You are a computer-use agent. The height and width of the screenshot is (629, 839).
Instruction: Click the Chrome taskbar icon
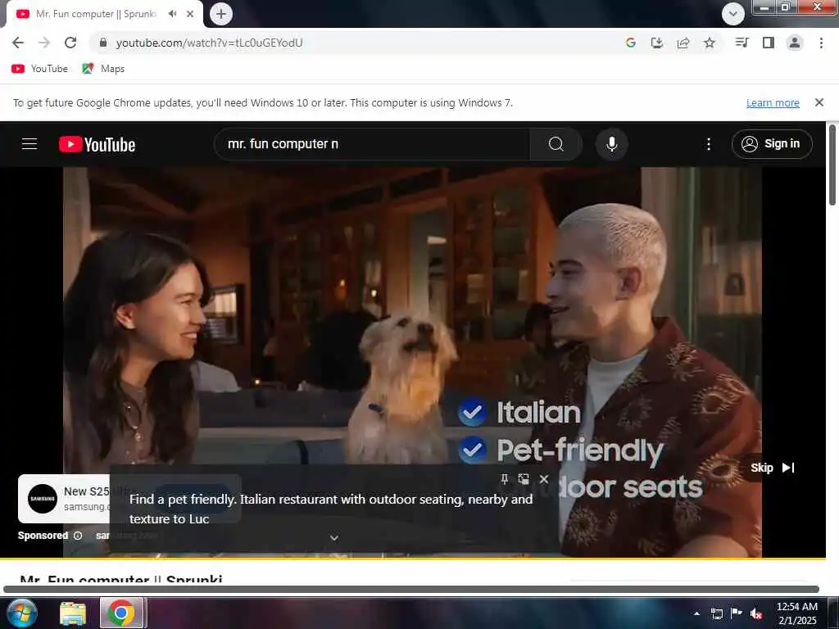[x=121, y=613]
